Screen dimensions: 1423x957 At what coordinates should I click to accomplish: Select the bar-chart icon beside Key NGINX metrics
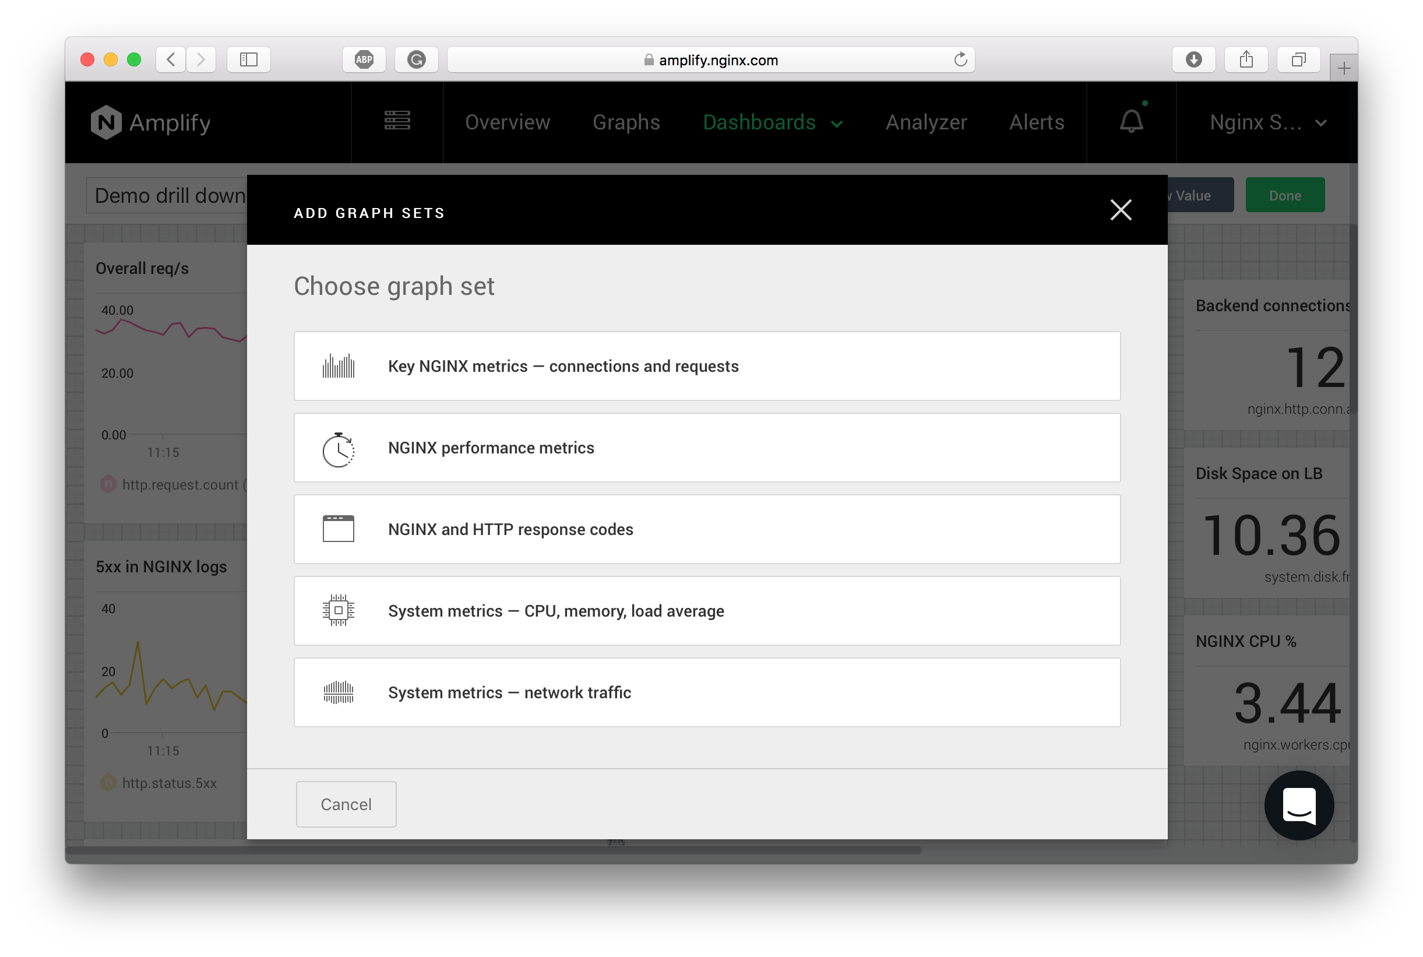pos(338,365)
